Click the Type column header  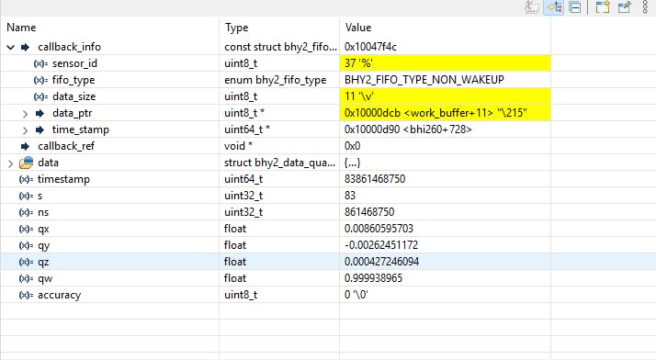tap(237, 28)
